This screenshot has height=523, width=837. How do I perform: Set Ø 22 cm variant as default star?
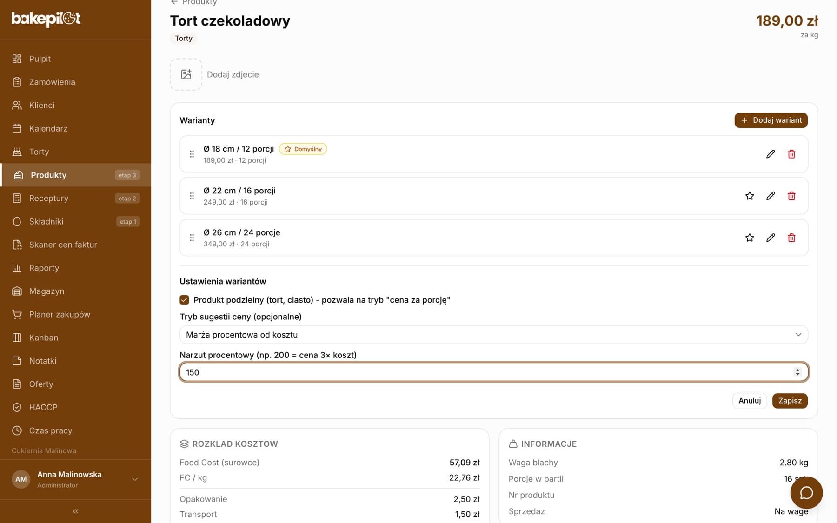point(750,196)
